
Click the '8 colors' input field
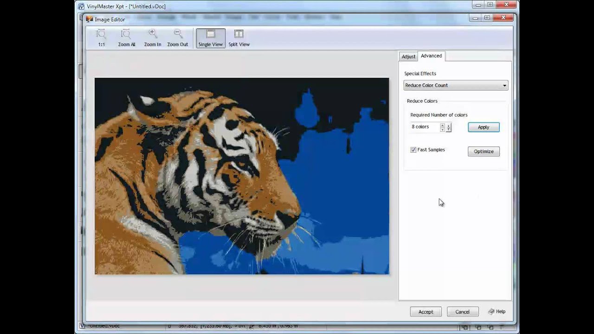click(x=425, y=127)
